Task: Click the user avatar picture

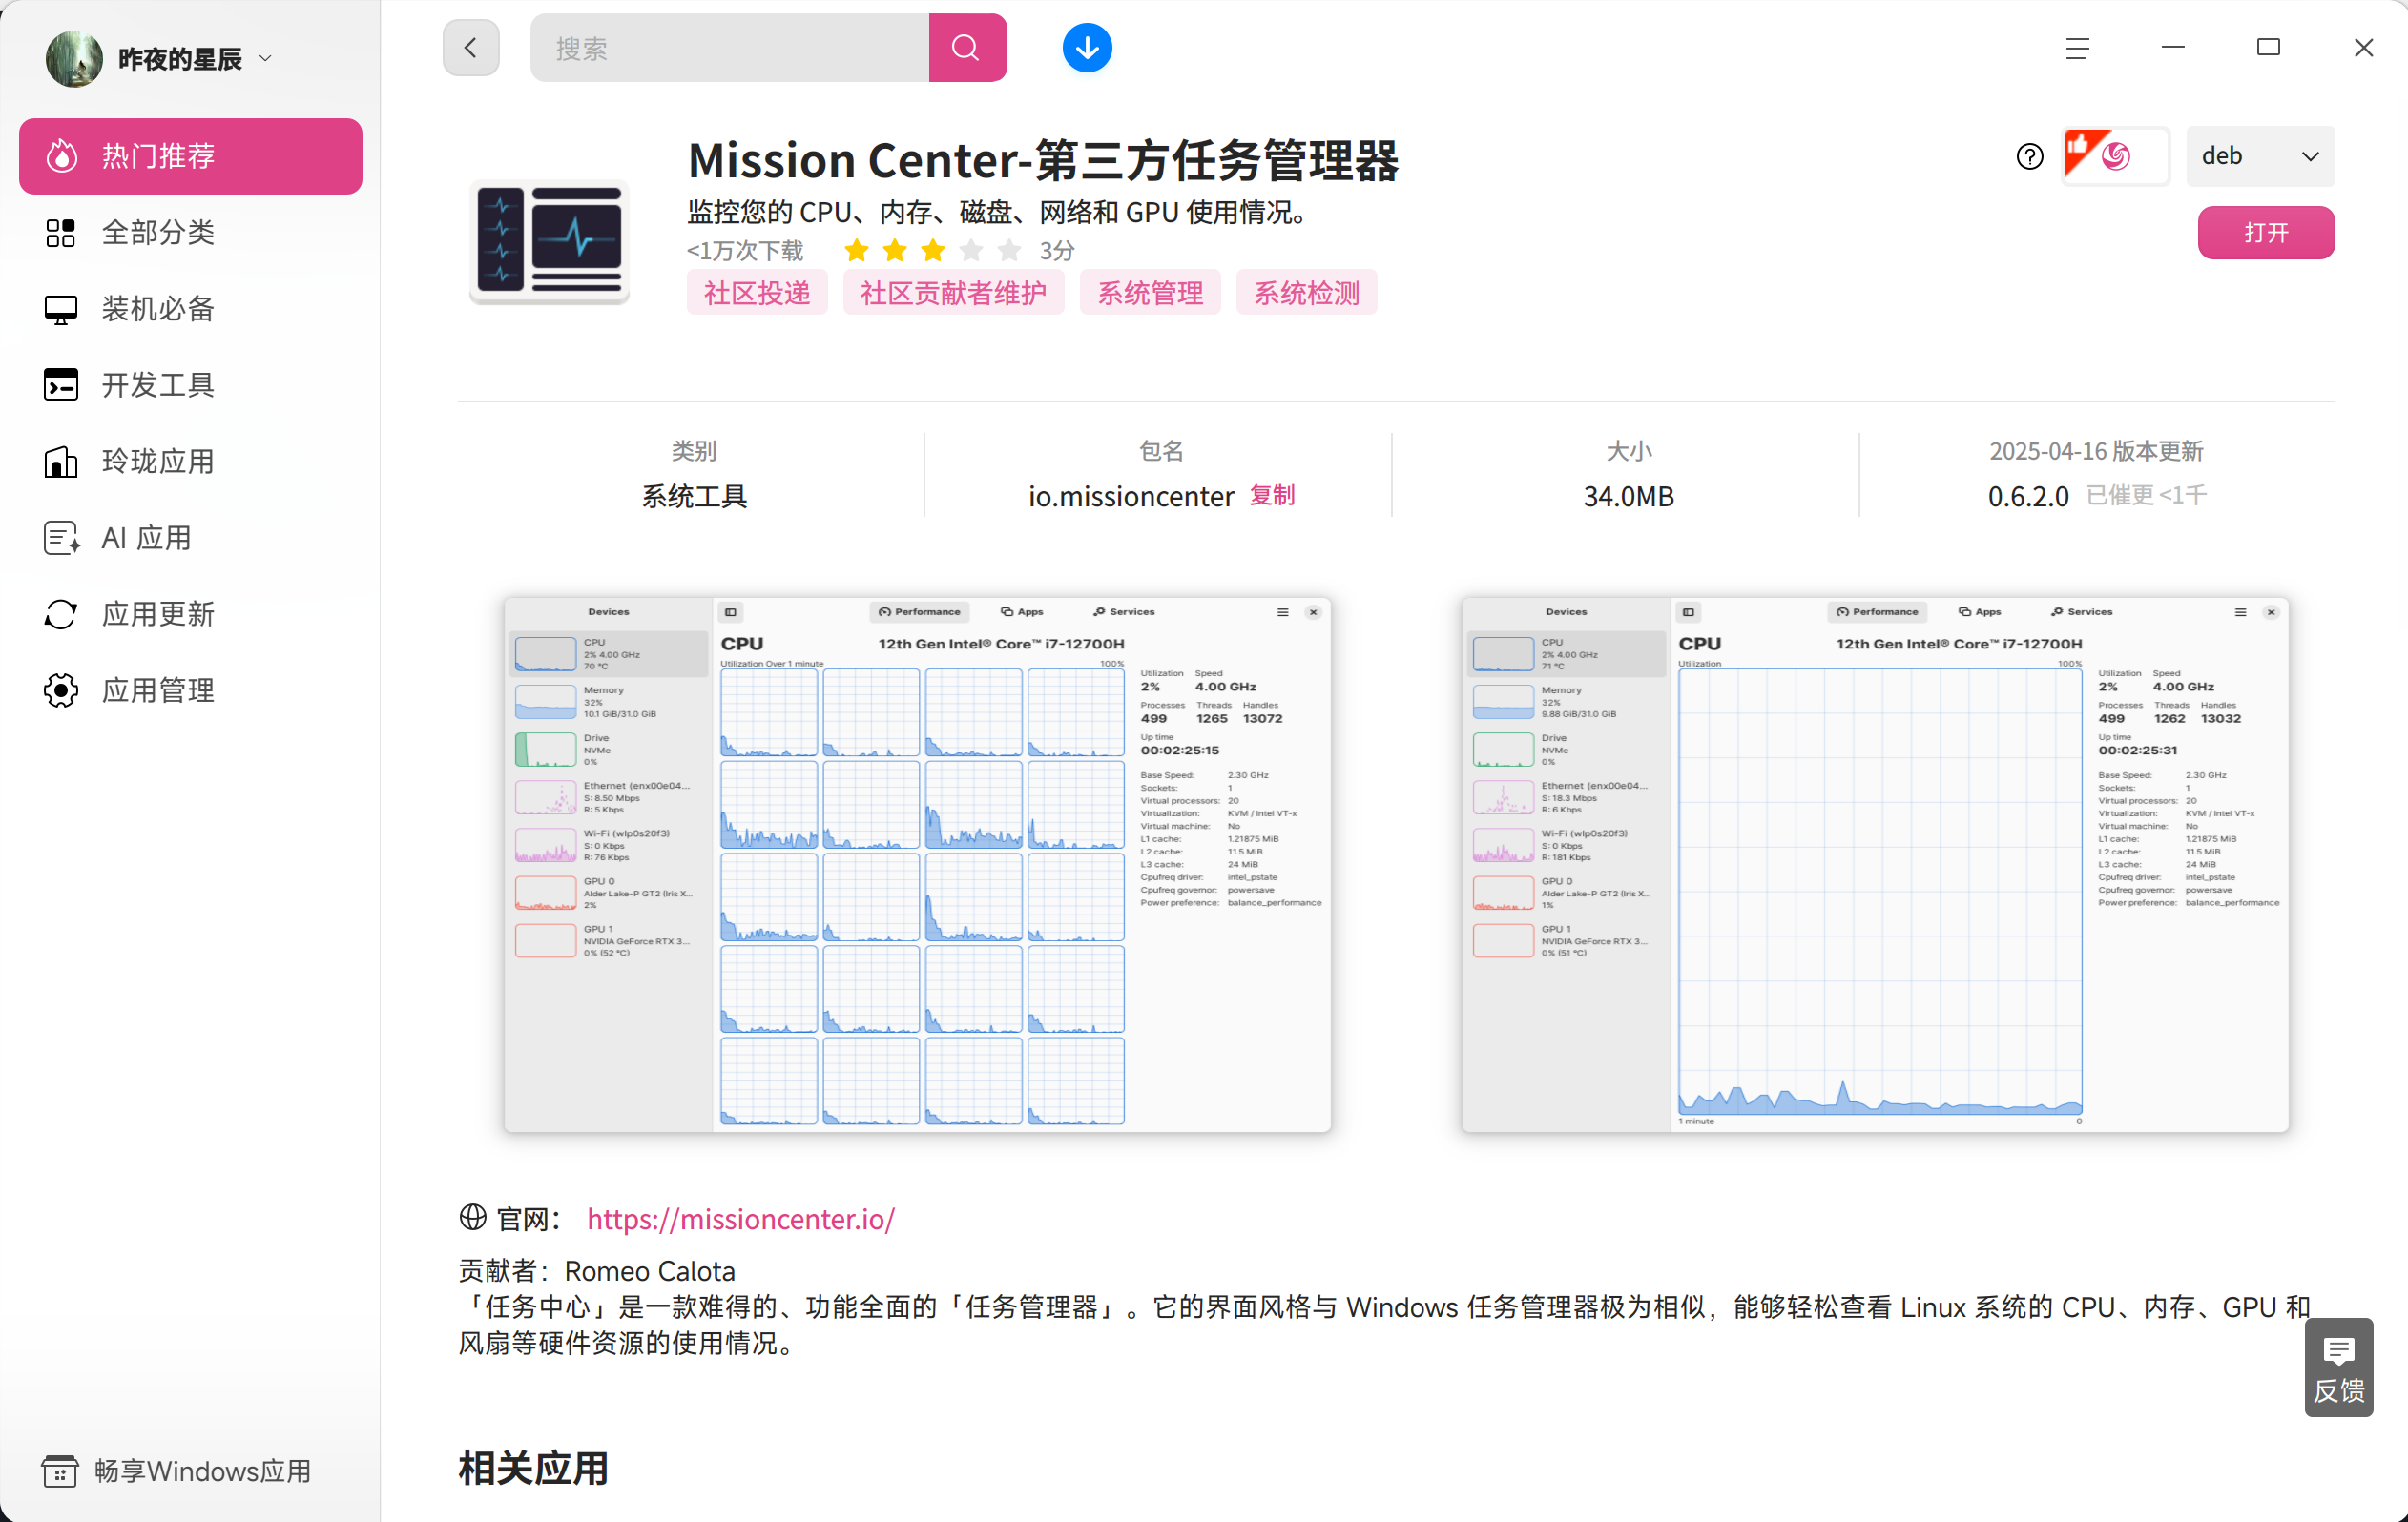Action: [74, 59]
